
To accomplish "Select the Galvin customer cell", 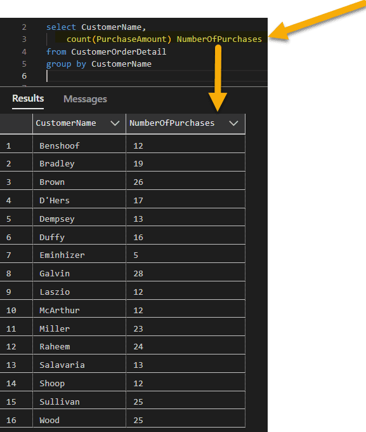I will [79, 273].
